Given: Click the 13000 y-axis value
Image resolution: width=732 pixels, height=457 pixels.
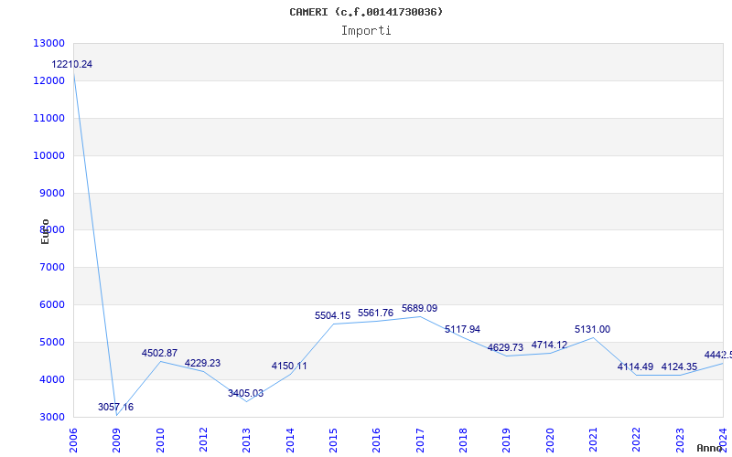Looking at the screenshot, I should click(x=48, y=43).
